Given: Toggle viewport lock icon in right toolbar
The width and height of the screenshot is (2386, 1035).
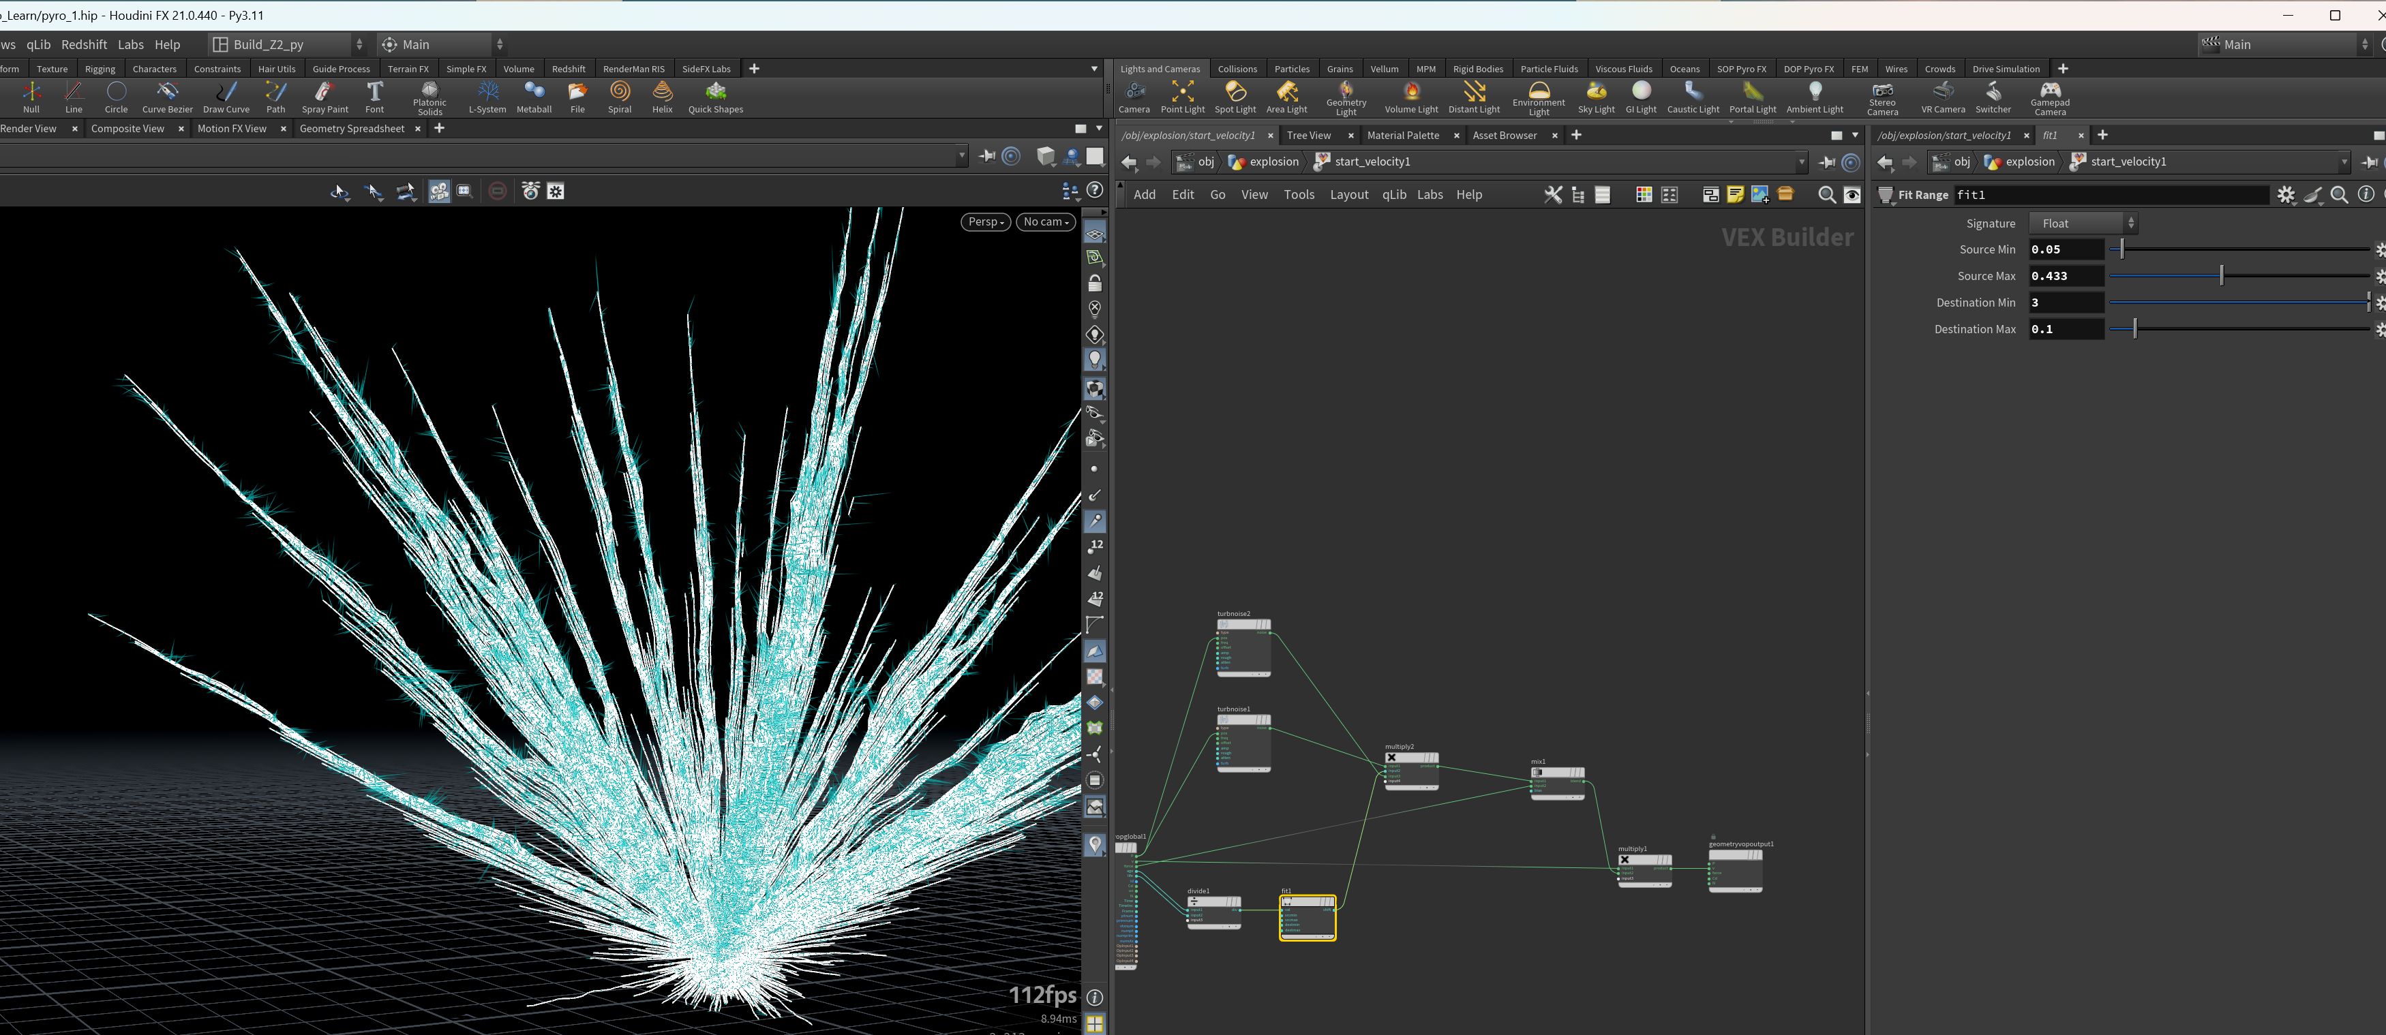Looking at the screenshot, I should pos(1095,282).
